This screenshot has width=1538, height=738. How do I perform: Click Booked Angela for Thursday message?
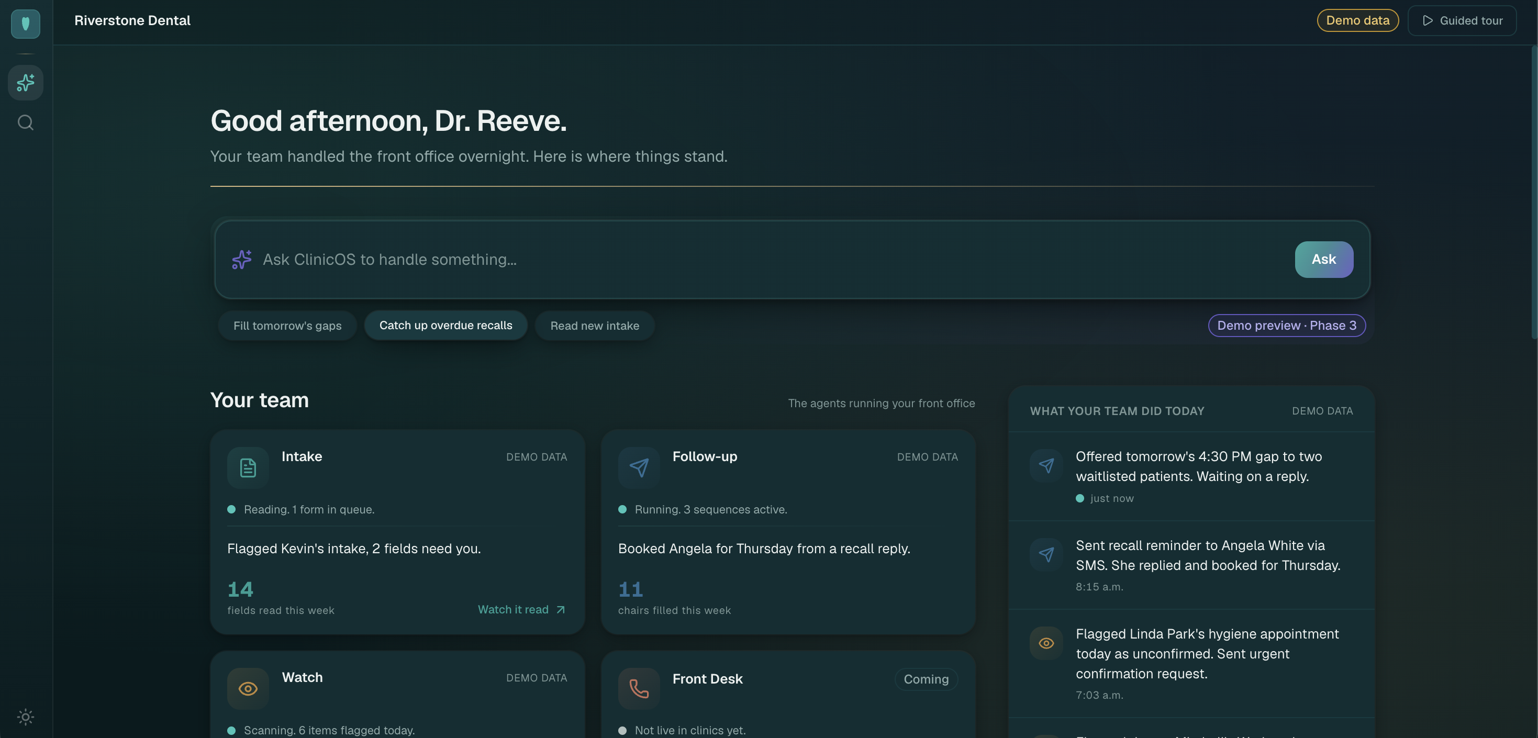(764, 549)
